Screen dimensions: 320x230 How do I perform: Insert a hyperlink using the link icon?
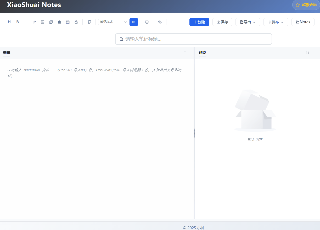[34, 22]
